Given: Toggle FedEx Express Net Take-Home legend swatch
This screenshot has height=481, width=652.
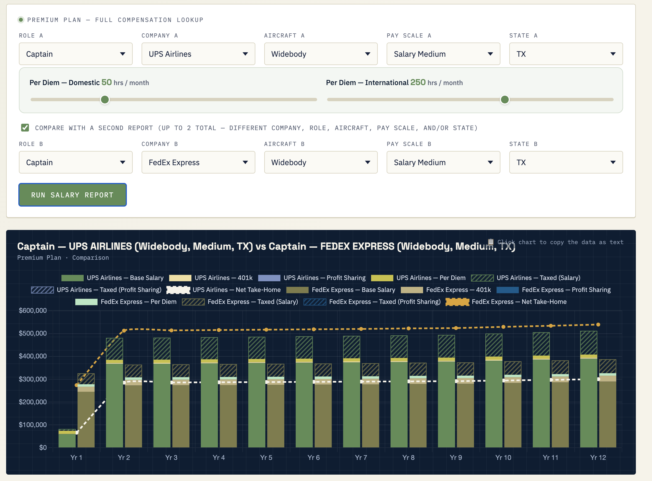Looking at the screenshot, I should coord(457,302).
